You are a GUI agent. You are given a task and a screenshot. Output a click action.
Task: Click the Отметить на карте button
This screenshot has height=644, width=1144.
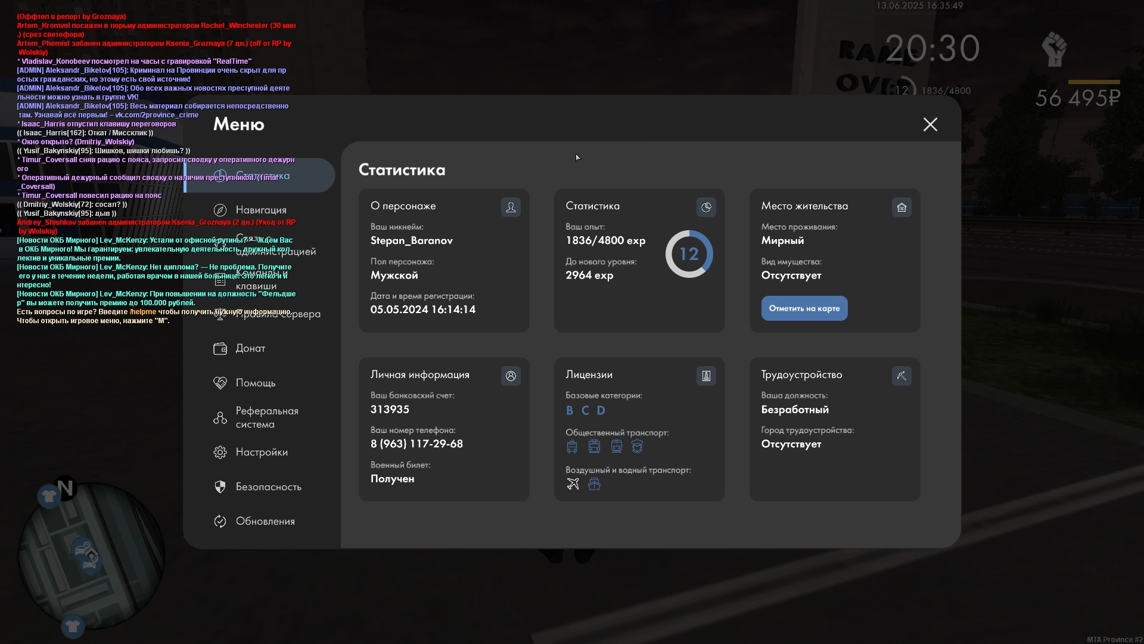coord(804,308)
